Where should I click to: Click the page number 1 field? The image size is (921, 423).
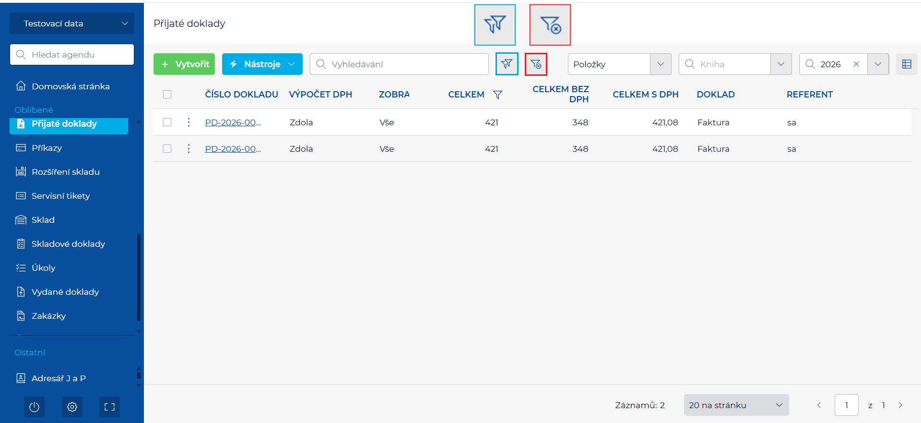847,405
